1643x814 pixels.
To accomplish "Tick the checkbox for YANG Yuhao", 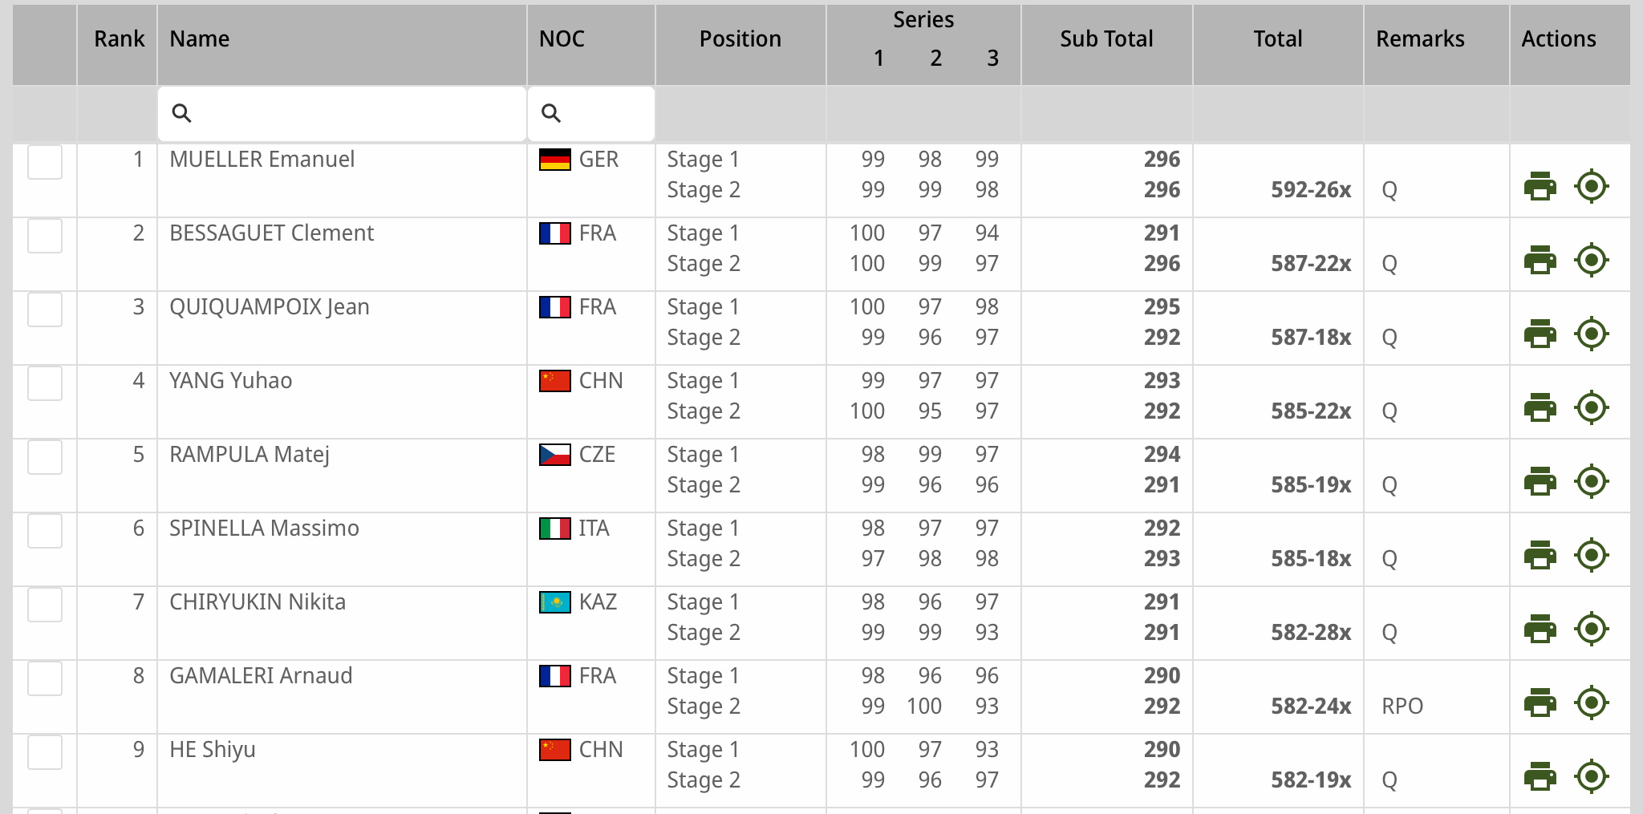I will pos(45,383).
